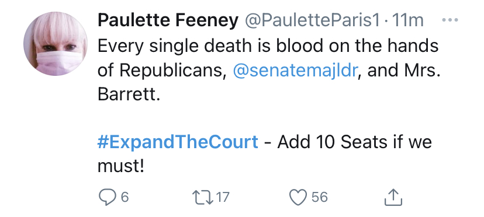Open Paulette Feeney's profile picture
The width and height of the screenshot is (484, 217).
56,44
